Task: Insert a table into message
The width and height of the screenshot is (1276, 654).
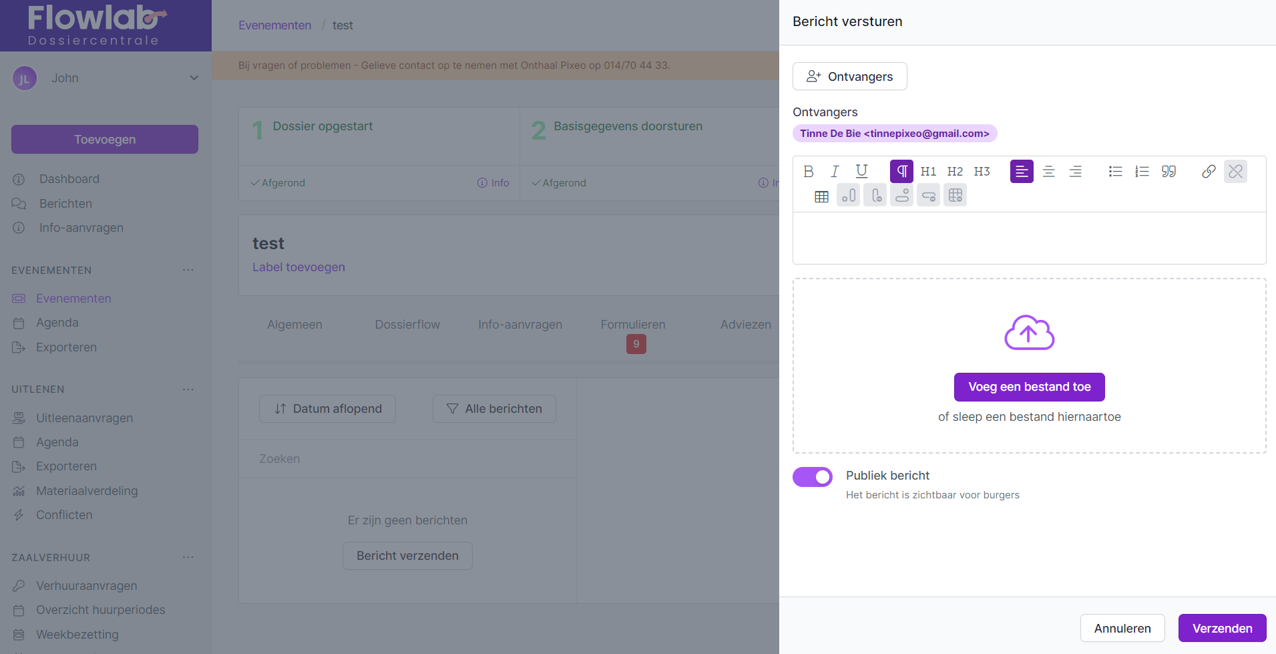Action: pyautogui.click(x=821, y=196)
